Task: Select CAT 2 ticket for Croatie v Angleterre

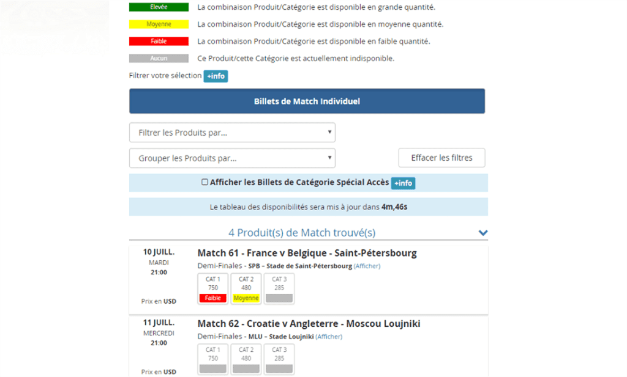Action: (x=246, y=359)
